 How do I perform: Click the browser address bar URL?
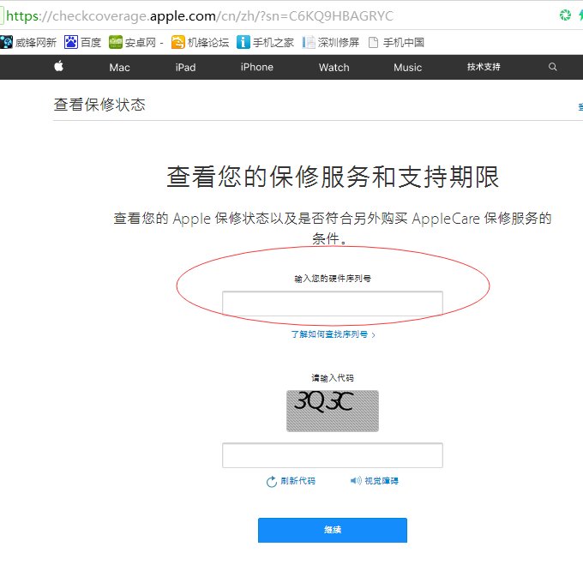click(200, 16)
